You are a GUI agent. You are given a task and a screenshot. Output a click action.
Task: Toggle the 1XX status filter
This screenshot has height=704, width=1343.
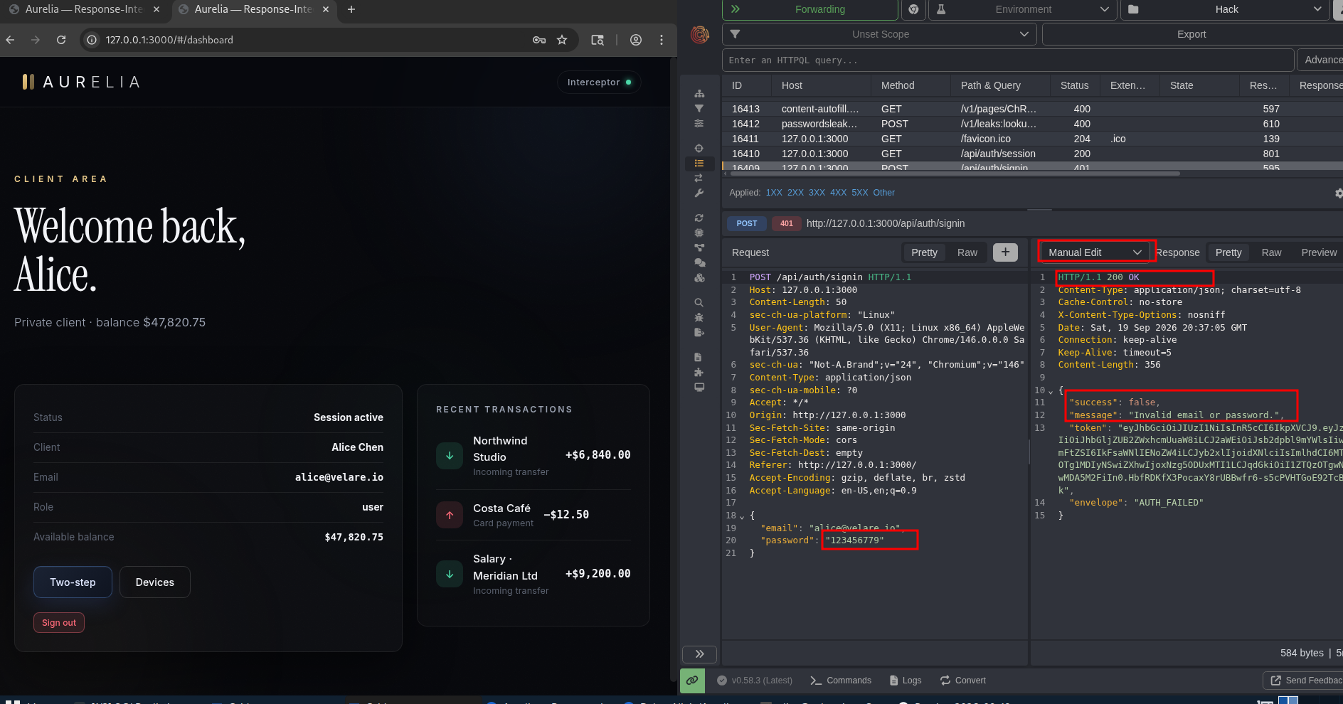[x=774, y=193]
